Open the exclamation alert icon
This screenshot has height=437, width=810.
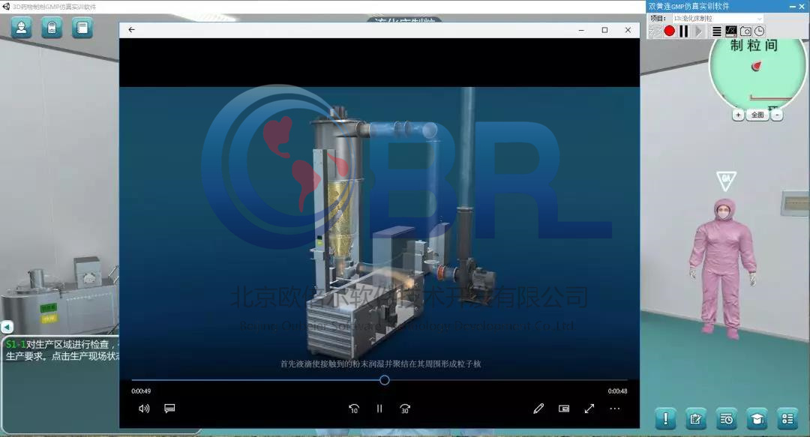point(665,418)
